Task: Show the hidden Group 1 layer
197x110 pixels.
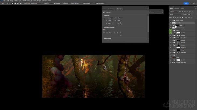Action: tap(170, 40)
